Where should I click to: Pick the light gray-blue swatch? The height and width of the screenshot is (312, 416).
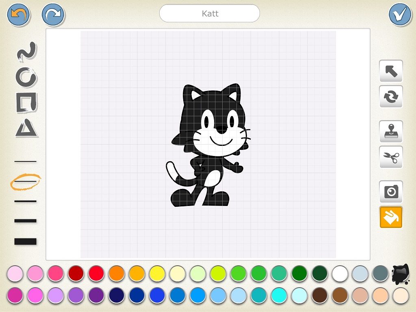click(x=360, y=273)
